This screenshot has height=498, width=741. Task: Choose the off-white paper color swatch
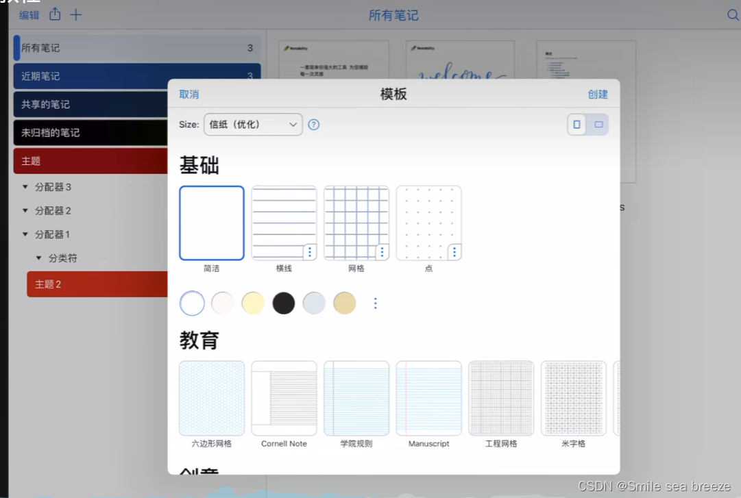click(x=223, y=303)
